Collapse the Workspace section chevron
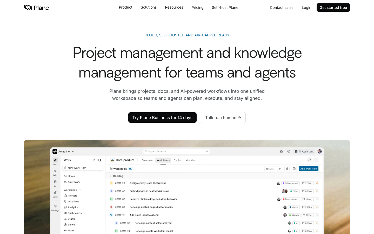Image resolution: width=374 pixels, height=234 pixels. [80, 190]
